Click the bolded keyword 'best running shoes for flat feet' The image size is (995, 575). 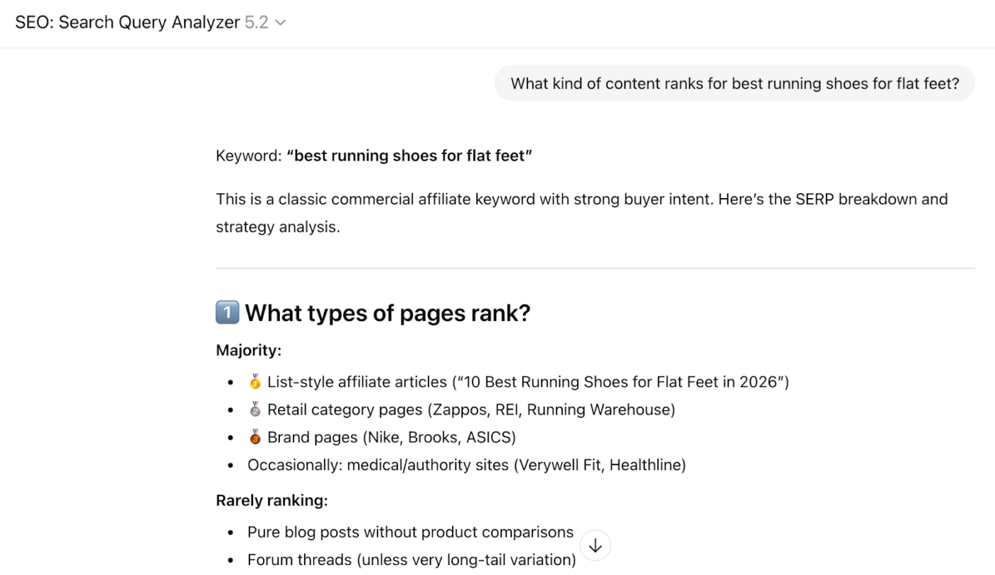[x=409, y=155]
